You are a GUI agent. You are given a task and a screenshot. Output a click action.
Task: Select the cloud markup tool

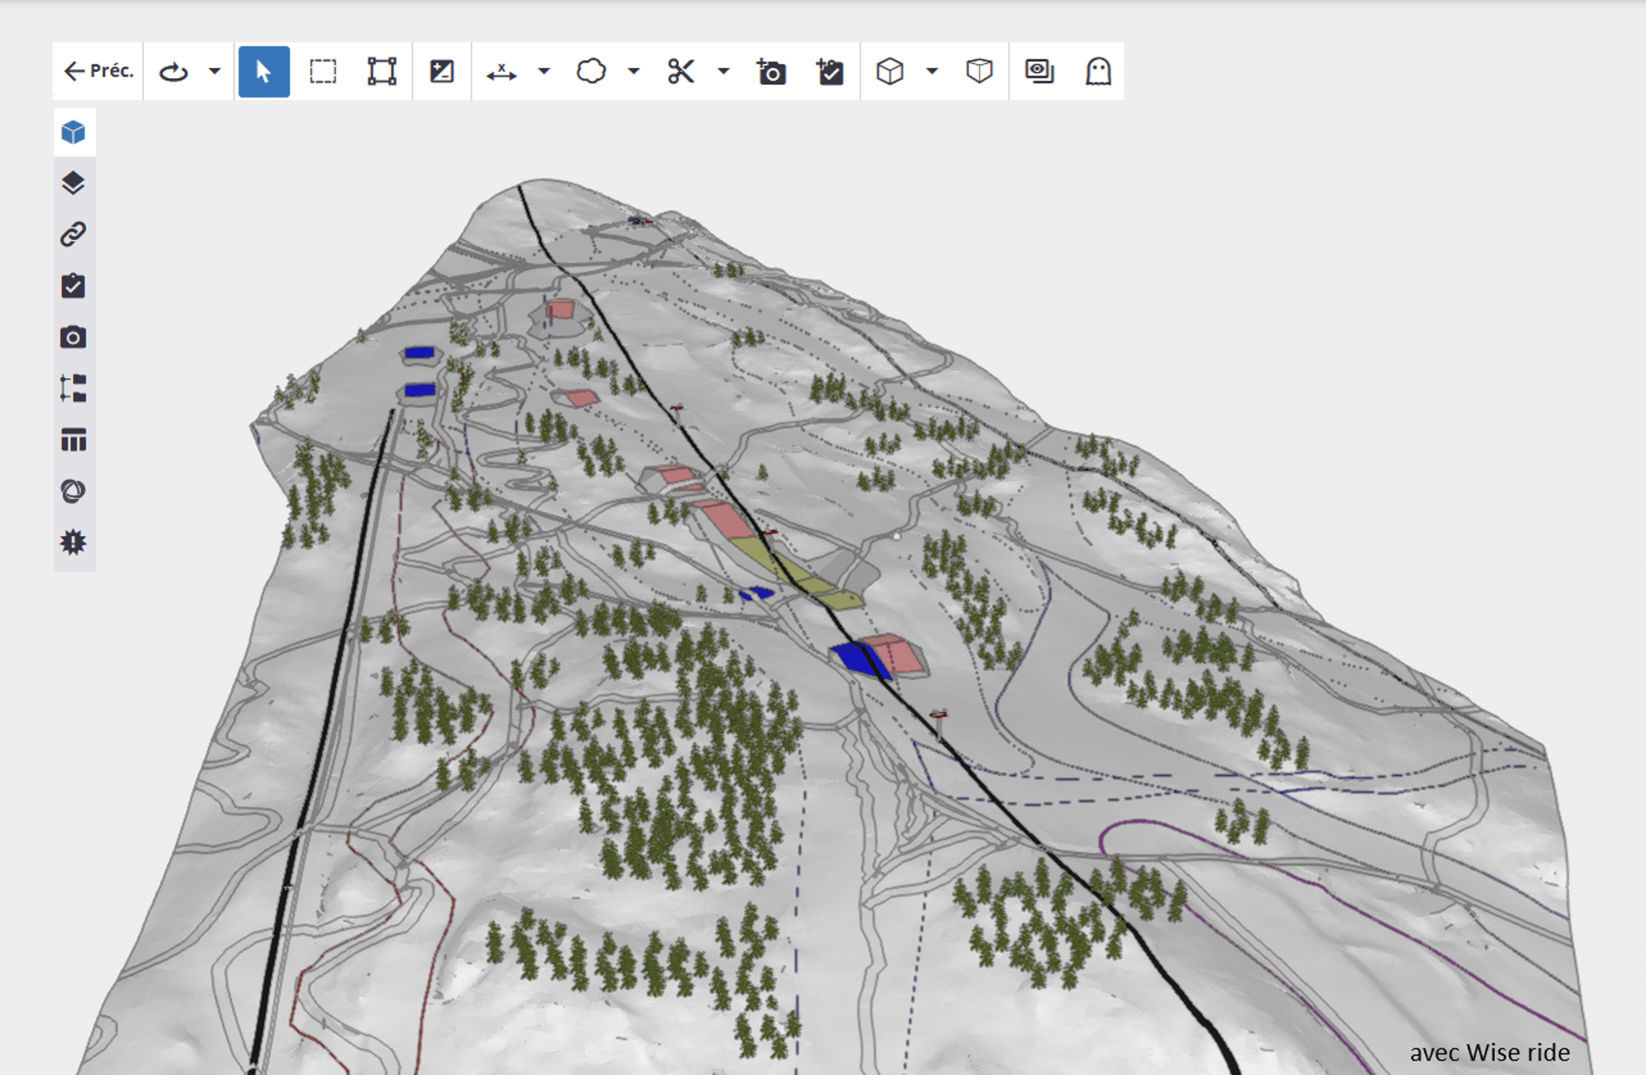click(591, 71)
